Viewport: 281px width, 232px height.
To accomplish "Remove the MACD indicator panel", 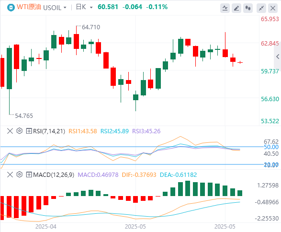I will [x=10, y=174].
